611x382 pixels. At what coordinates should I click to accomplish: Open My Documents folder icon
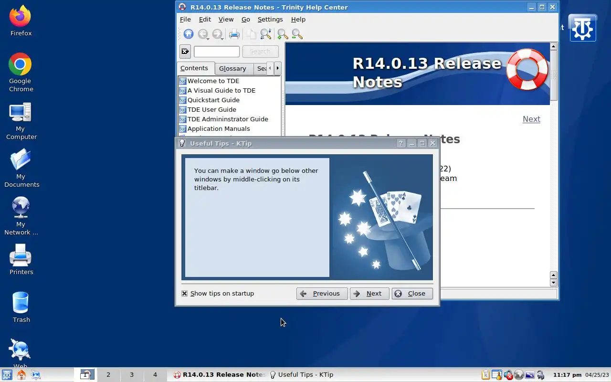pos(21,168)
